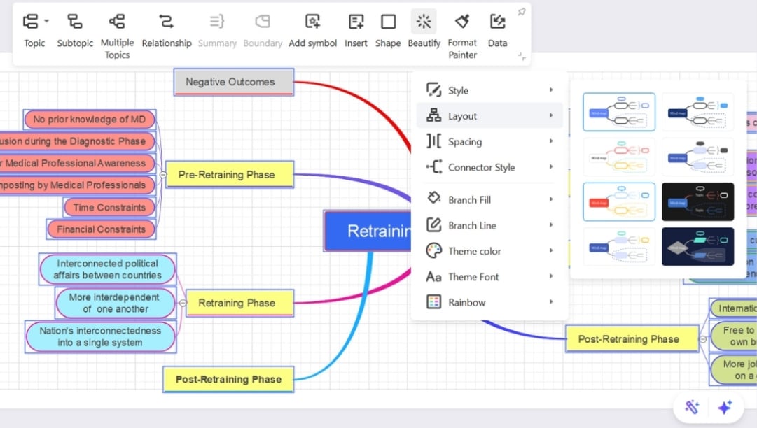
Task: Click the Summary toolbar icon
Action: 217,21
